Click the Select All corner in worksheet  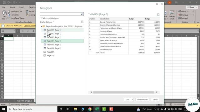(x=2, y=36)
